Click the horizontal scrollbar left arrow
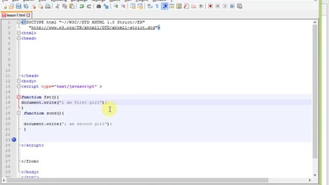This screenshot has height=185, width=329. (x=4, y=180)
